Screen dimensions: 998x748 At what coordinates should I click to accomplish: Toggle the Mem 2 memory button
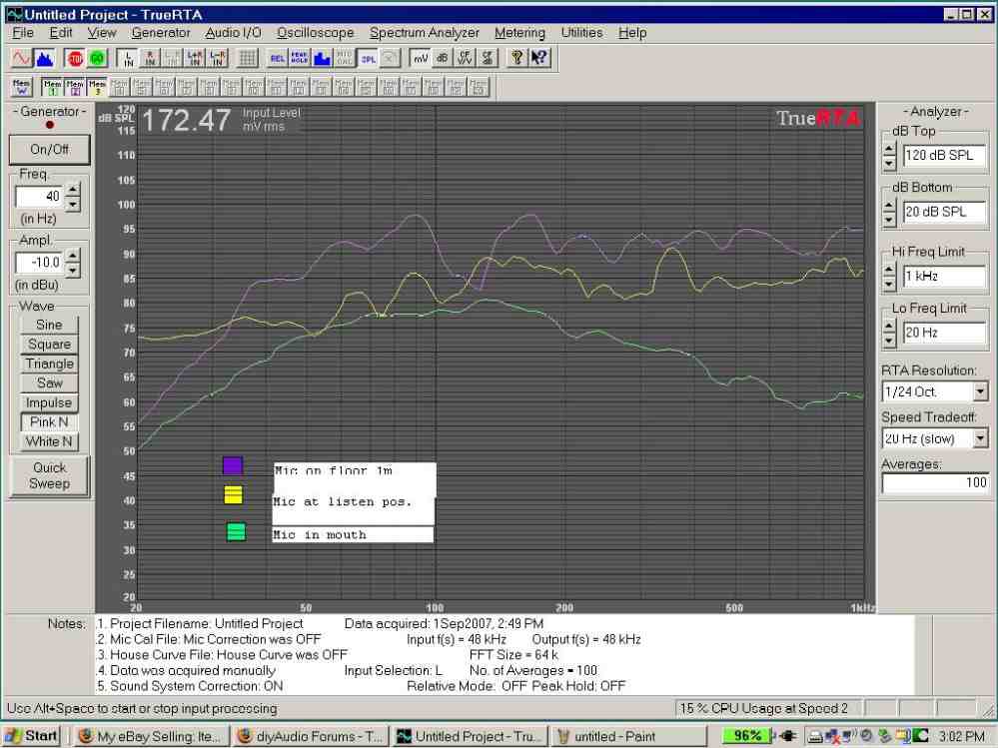[x=75, y=87]
